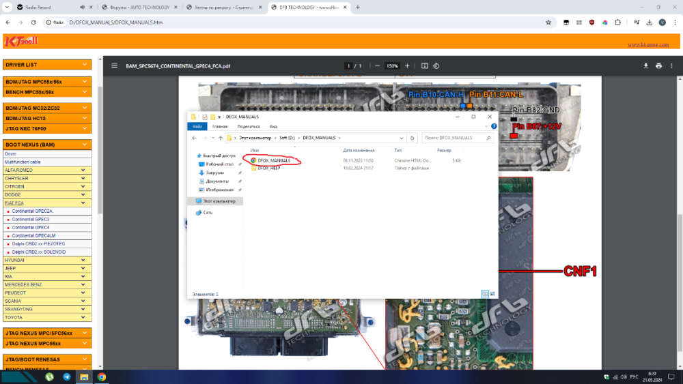
Task: Open Continental GPEC4LM manual link
Action: [x=33, y=236]
